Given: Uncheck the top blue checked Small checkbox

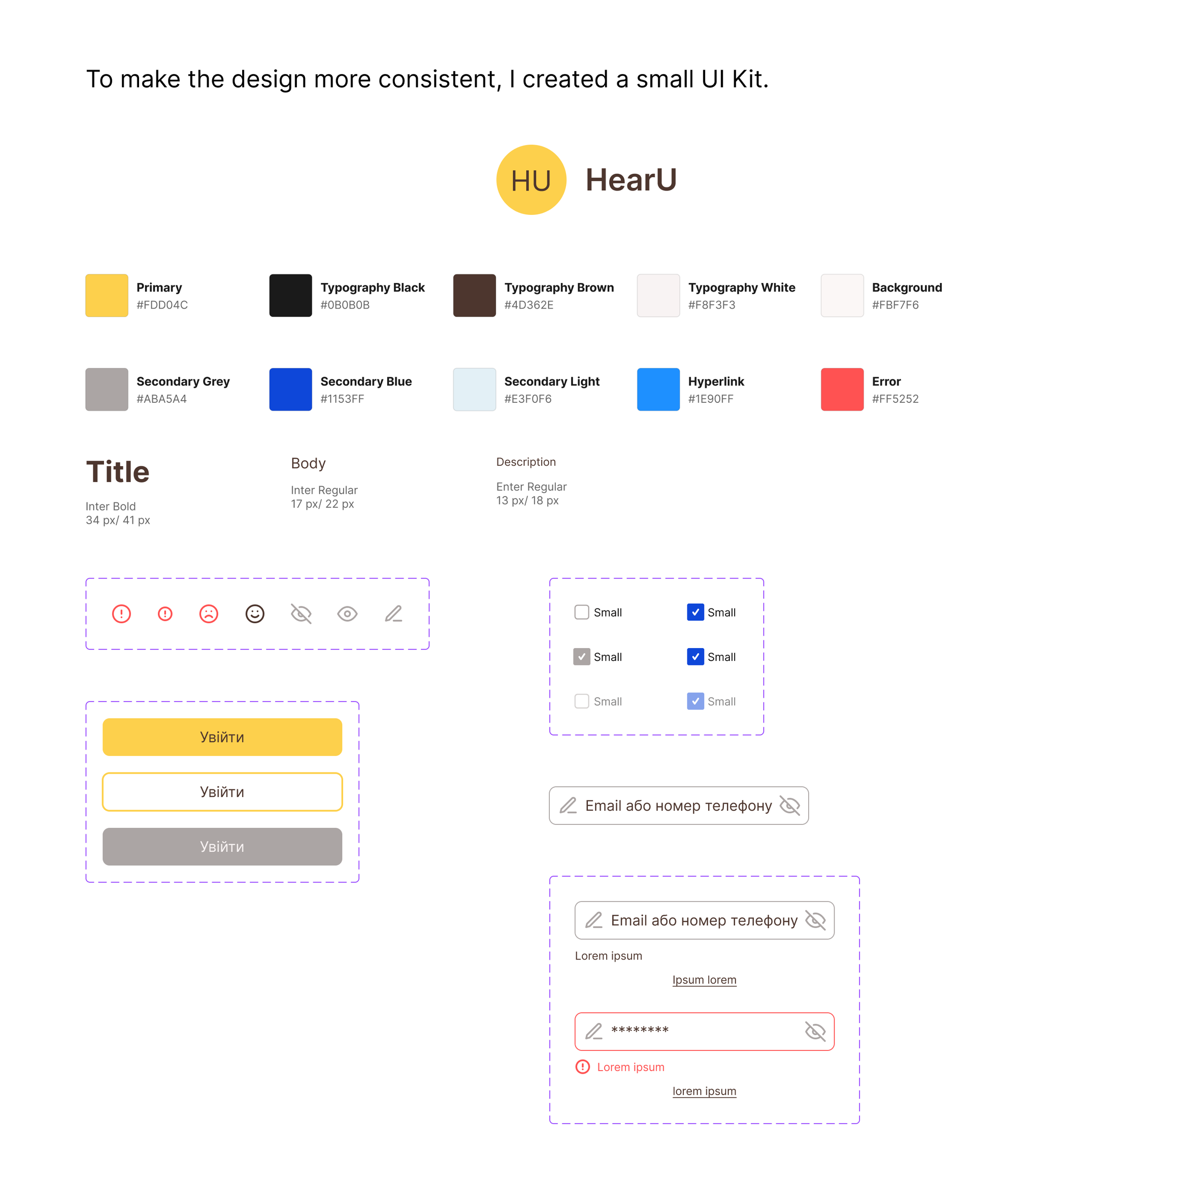Looking at the screenshot, I should pyautogui.click(x=696, y=613).
